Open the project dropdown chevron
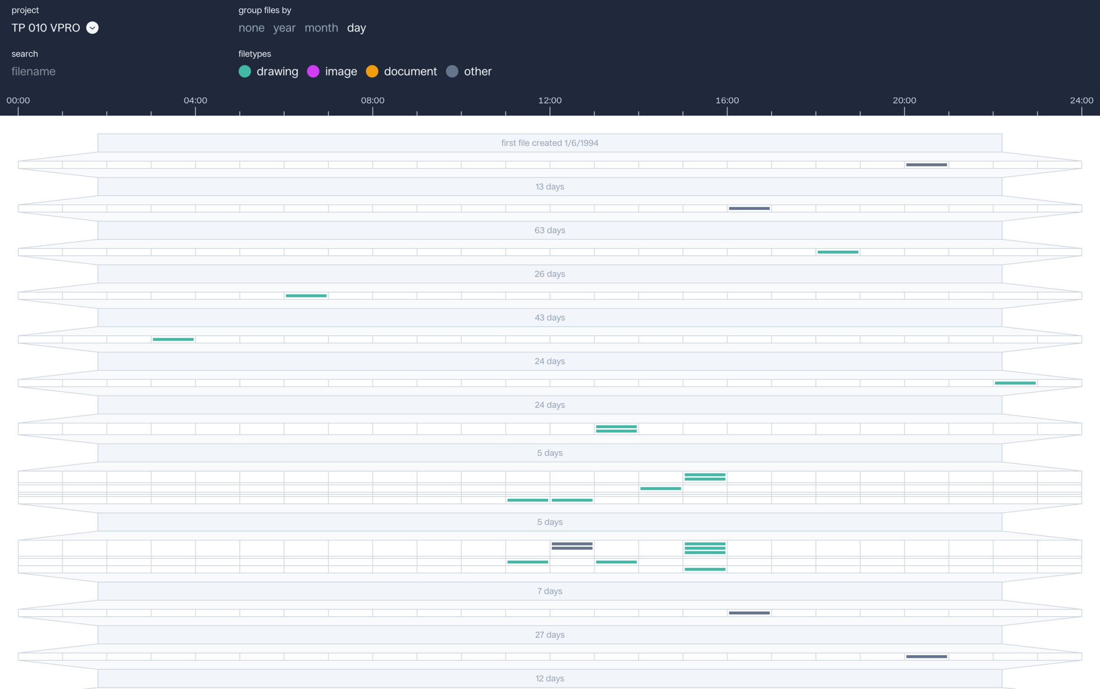The width and height of the screenshot is (1100, 689). (x=92, y=28)
